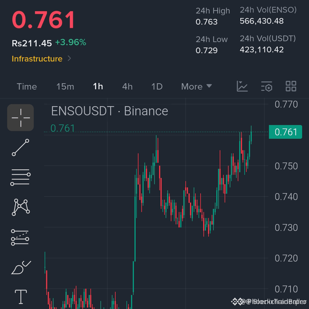Click the ENSOUSDT · Binance chart title
This screenshot has width=309, height=309.
point(110,111)
